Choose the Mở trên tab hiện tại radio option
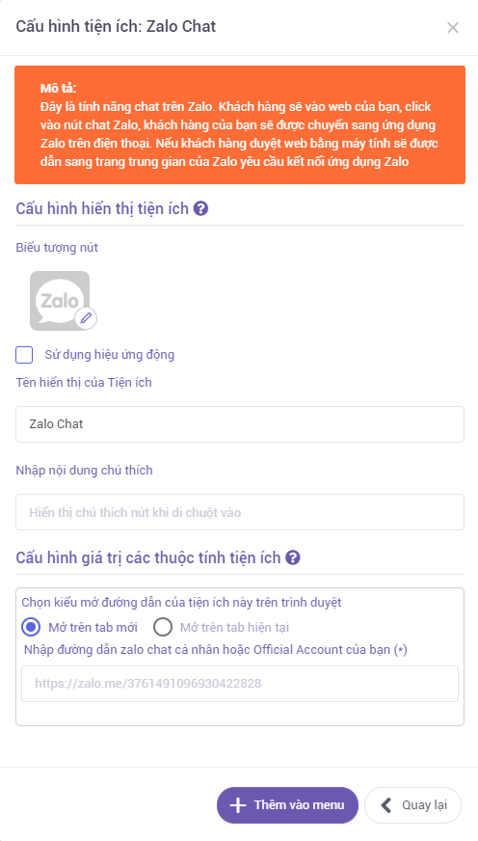 click(163, 627)
